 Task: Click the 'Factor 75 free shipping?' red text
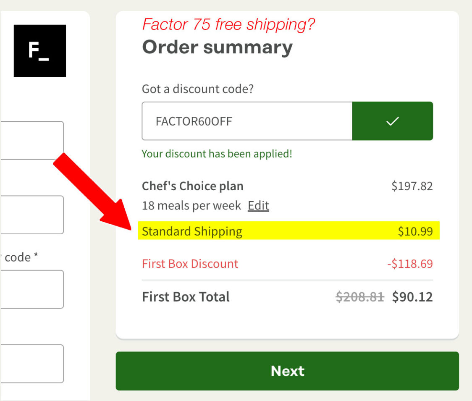point(228,24)
